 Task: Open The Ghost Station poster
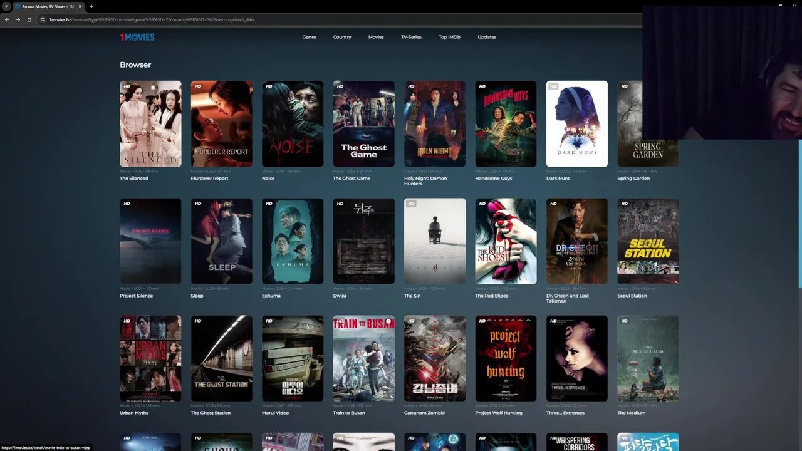pyautogui.click(x=222, y=358)
